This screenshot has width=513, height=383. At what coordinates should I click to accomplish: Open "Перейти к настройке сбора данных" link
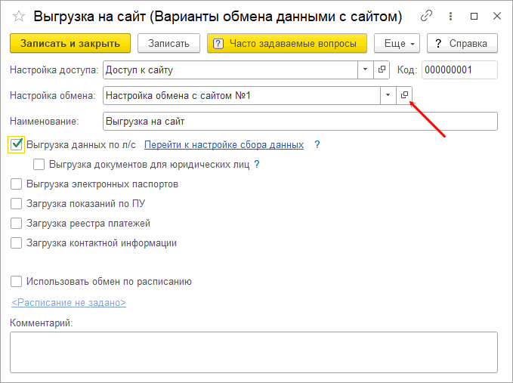(x=224, y=144)
